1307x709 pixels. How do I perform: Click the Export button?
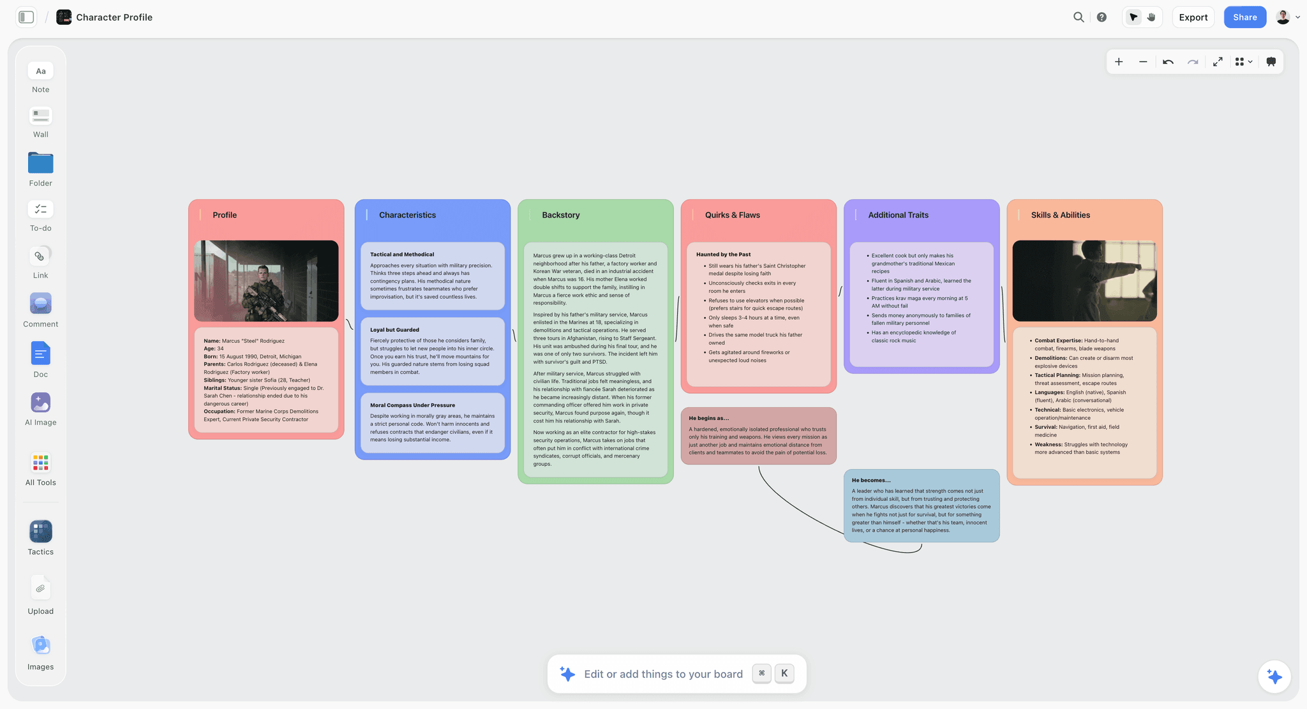pos(1193,17)
